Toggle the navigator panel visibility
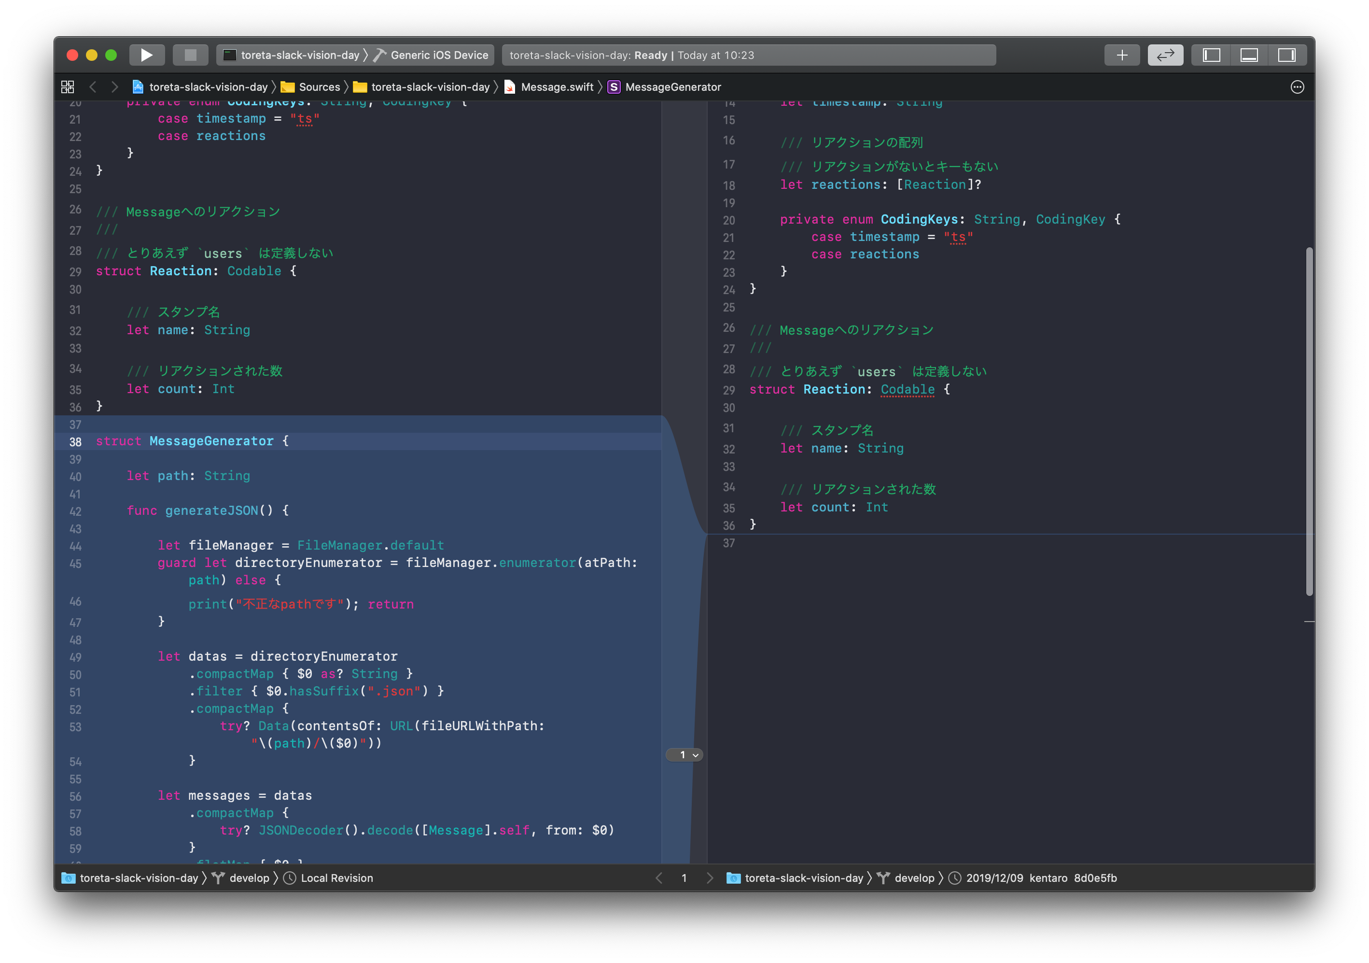This screenshot has width=1369, height=963. click(x=1211, y=54)
